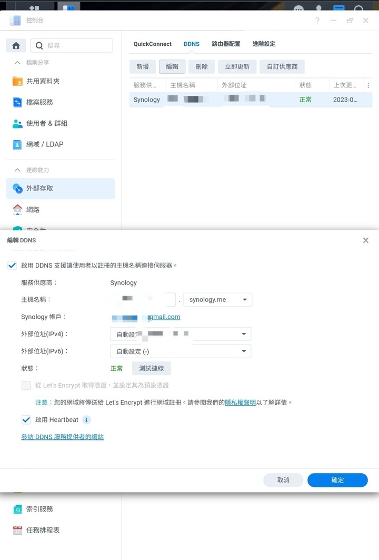Click 正常 status cell in table

coord(305,100)
